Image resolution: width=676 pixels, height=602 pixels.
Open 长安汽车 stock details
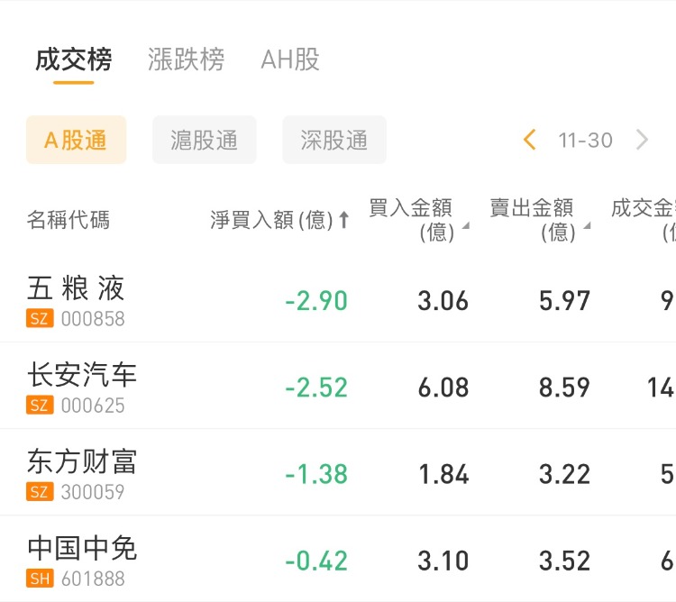coord(82,375)
